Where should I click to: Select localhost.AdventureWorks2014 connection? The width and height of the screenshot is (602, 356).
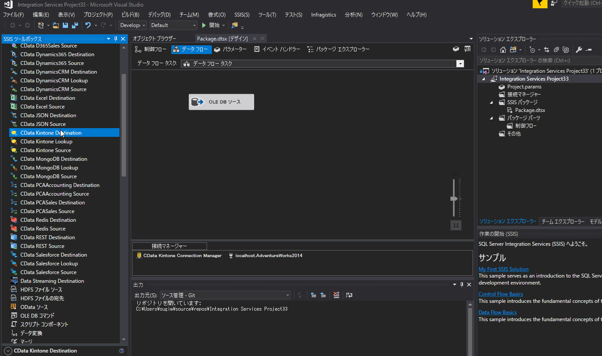pos(265,256)
